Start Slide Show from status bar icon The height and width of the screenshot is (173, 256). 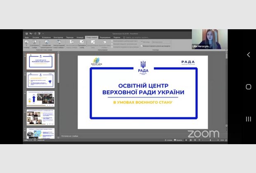[x=199, y=140]
